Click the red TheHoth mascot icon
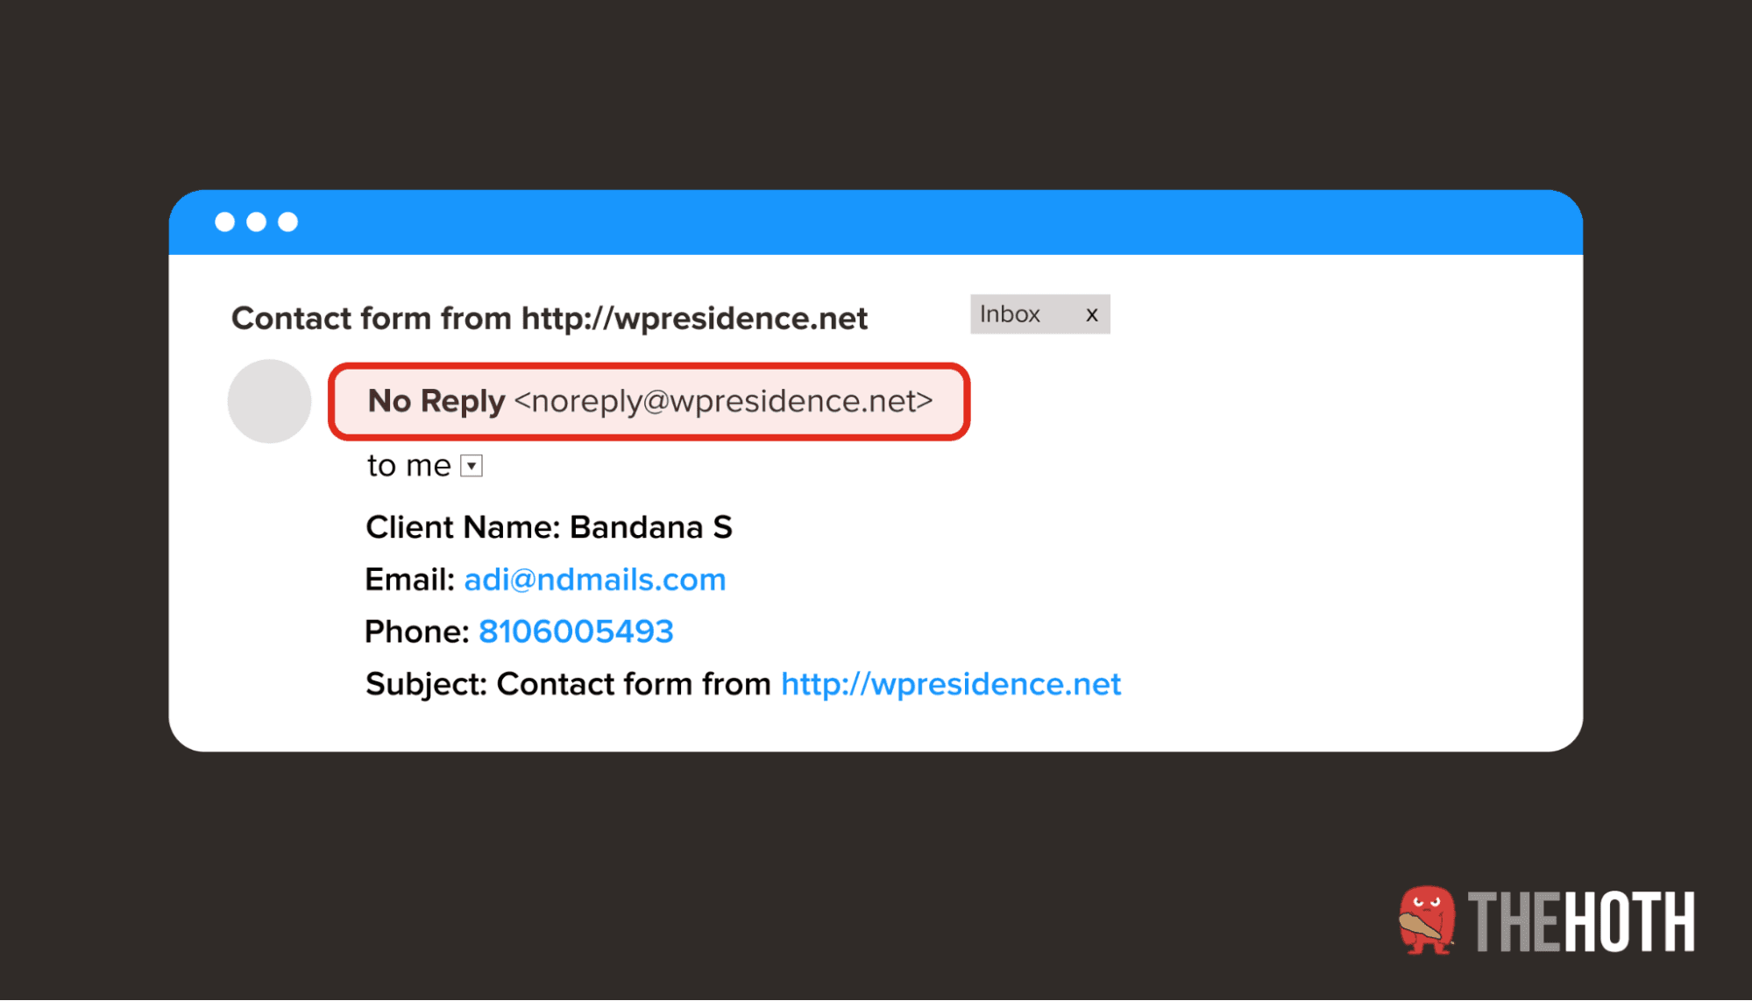1752x1001 pixels. click(1426, 920)
